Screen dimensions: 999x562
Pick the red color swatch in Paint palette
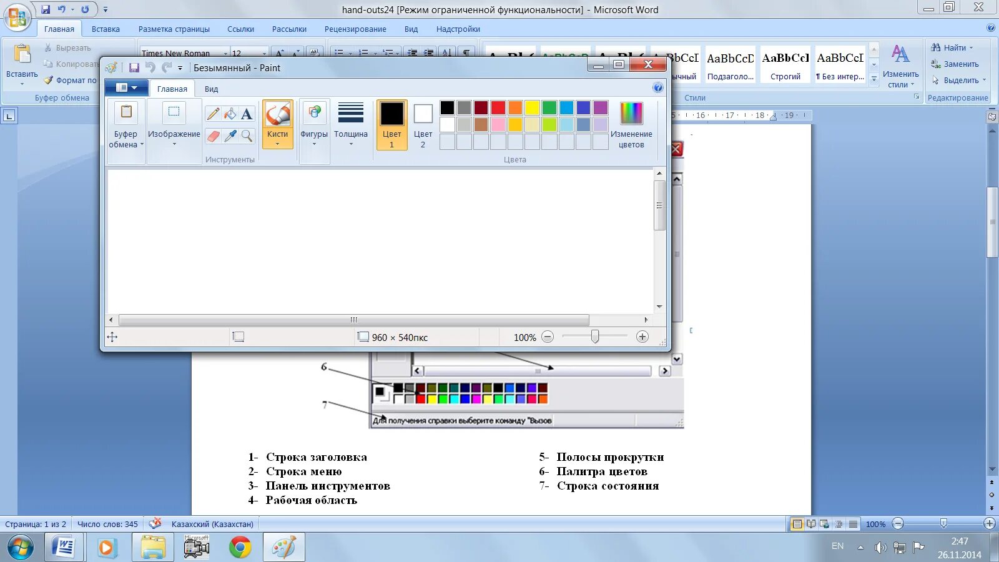(498, 107)
